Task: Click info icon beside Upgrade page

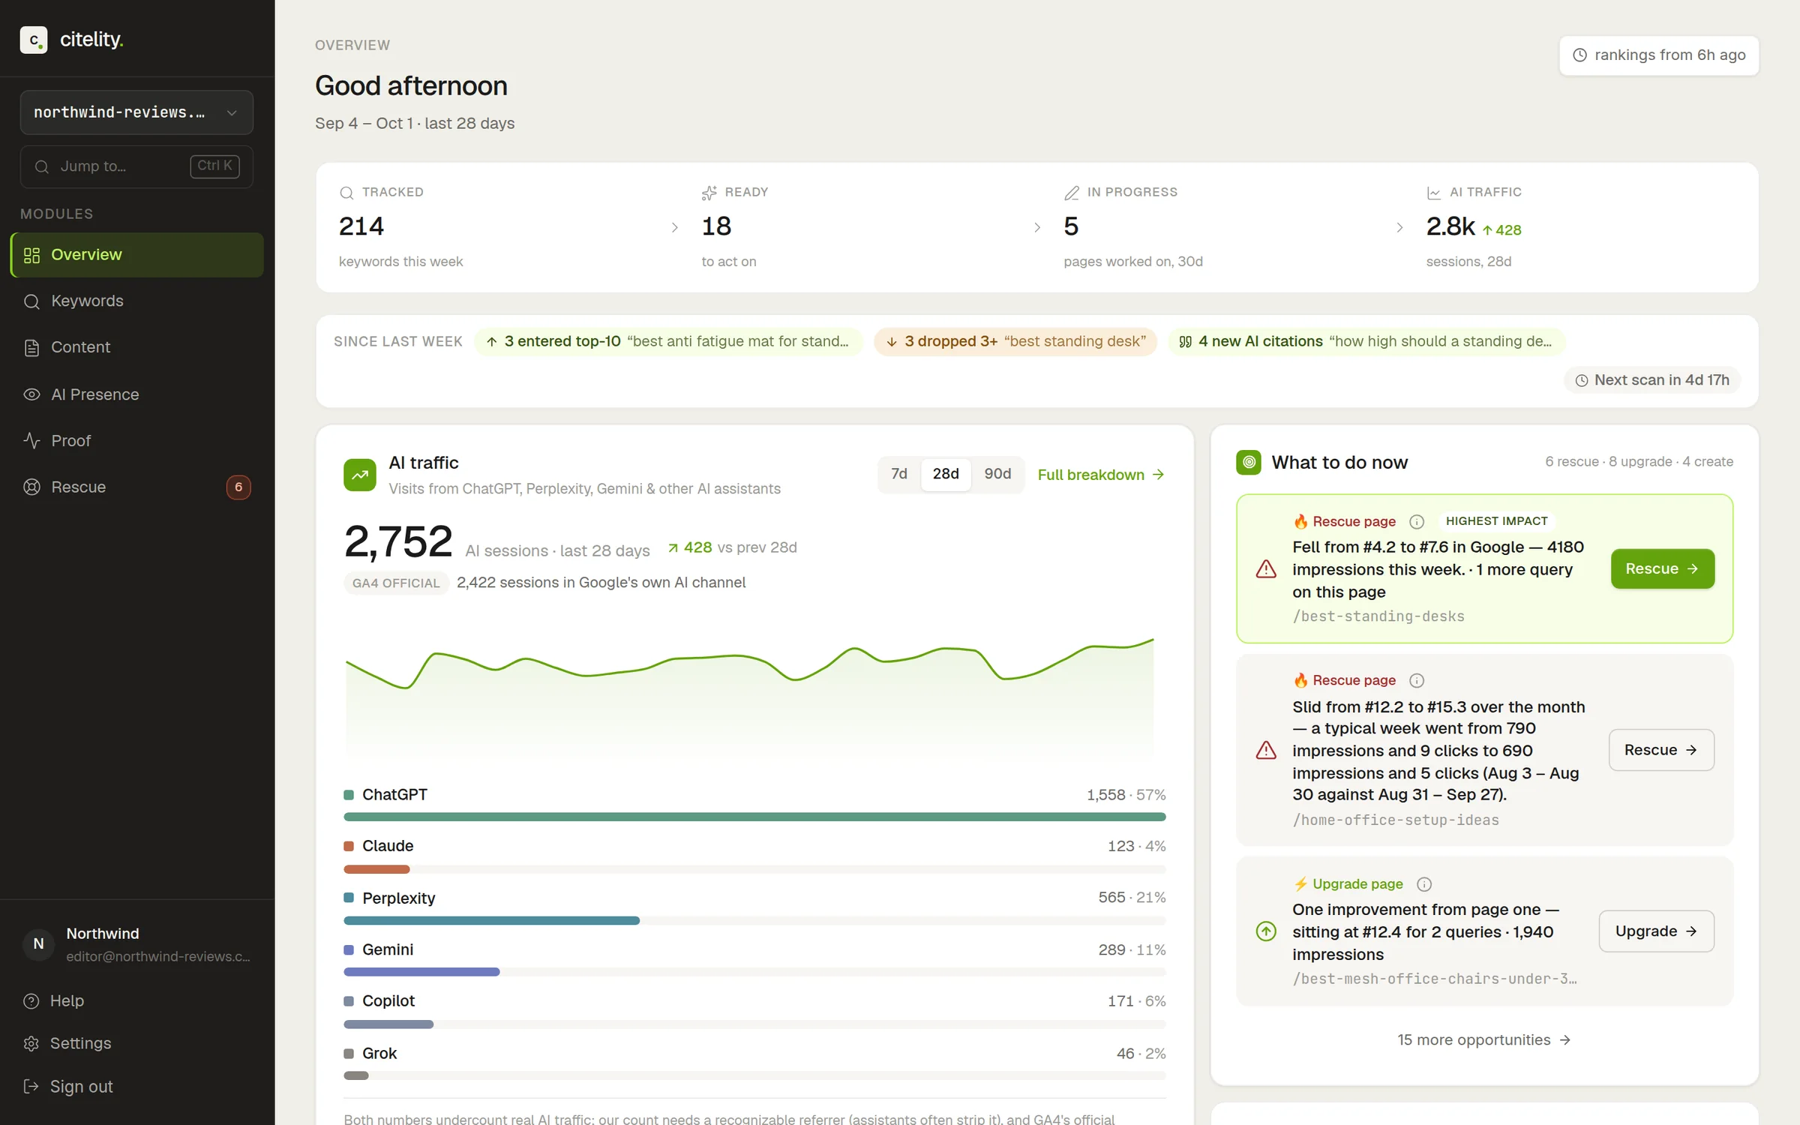Action: point(1424,884)
